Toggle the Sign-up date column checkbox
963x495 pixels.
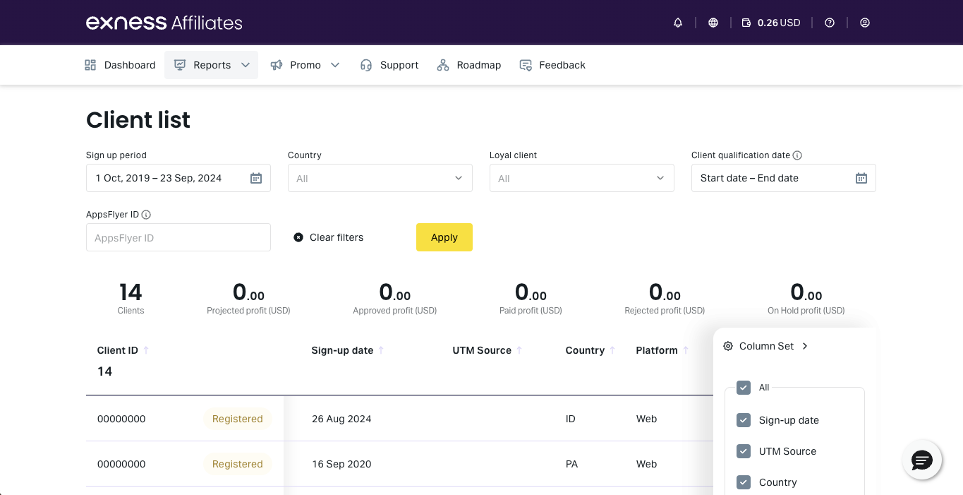click(x=743, y=420)
